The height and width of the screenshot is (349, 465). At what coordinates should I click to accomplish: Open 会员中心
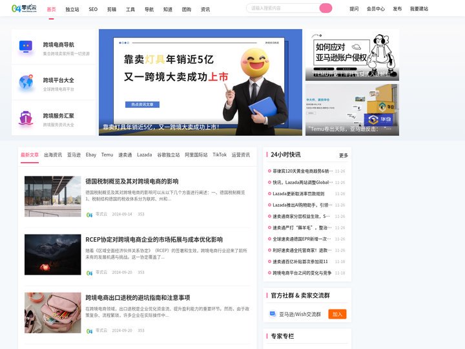(x=376, y=9)
